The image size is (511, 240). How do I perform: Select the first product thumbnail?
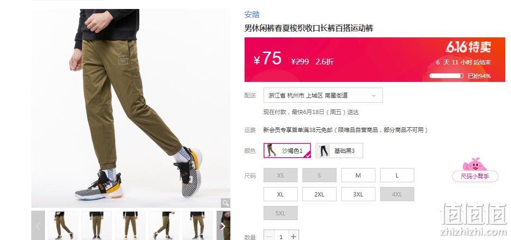coord(63,226)
